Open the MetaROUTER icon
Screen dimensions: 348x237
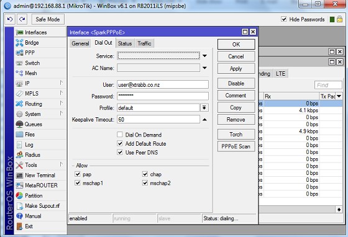click(19, 185)
